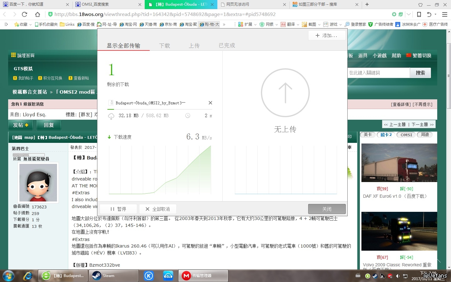The height and width of the screenshot is (282, 451).
Task: Open Internet Explorer from the taskbar
Action: [x=28, y=276]
